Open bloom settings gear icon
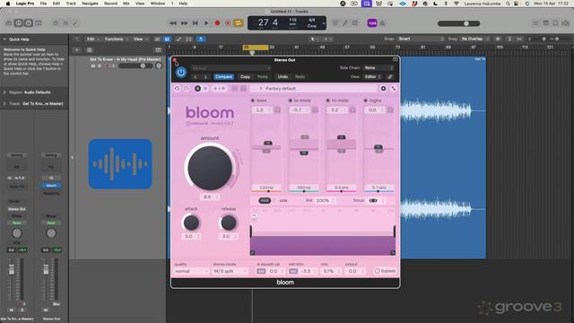 (383, 89)
